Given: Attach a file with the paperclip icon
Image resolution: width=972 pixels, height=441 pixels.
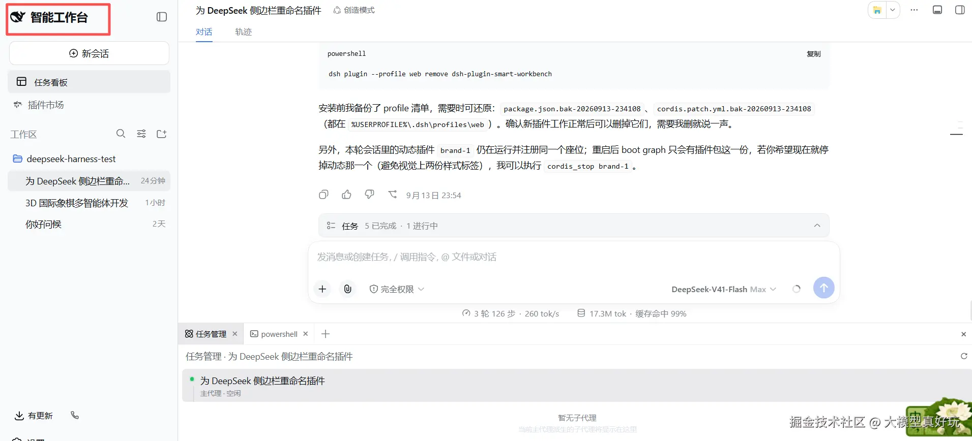Looking at the screenshot, I should pyautogui.click(x=348, y=289).
